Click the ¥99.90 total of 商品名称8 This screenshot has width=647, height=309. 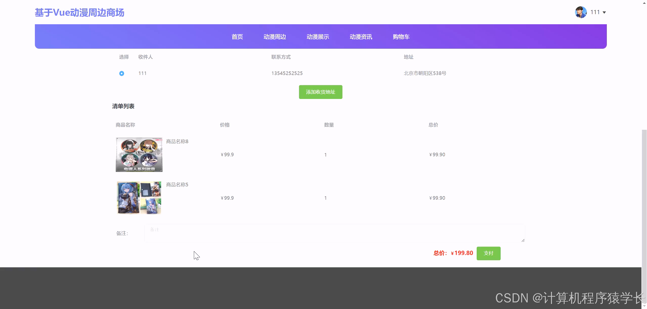437,154
